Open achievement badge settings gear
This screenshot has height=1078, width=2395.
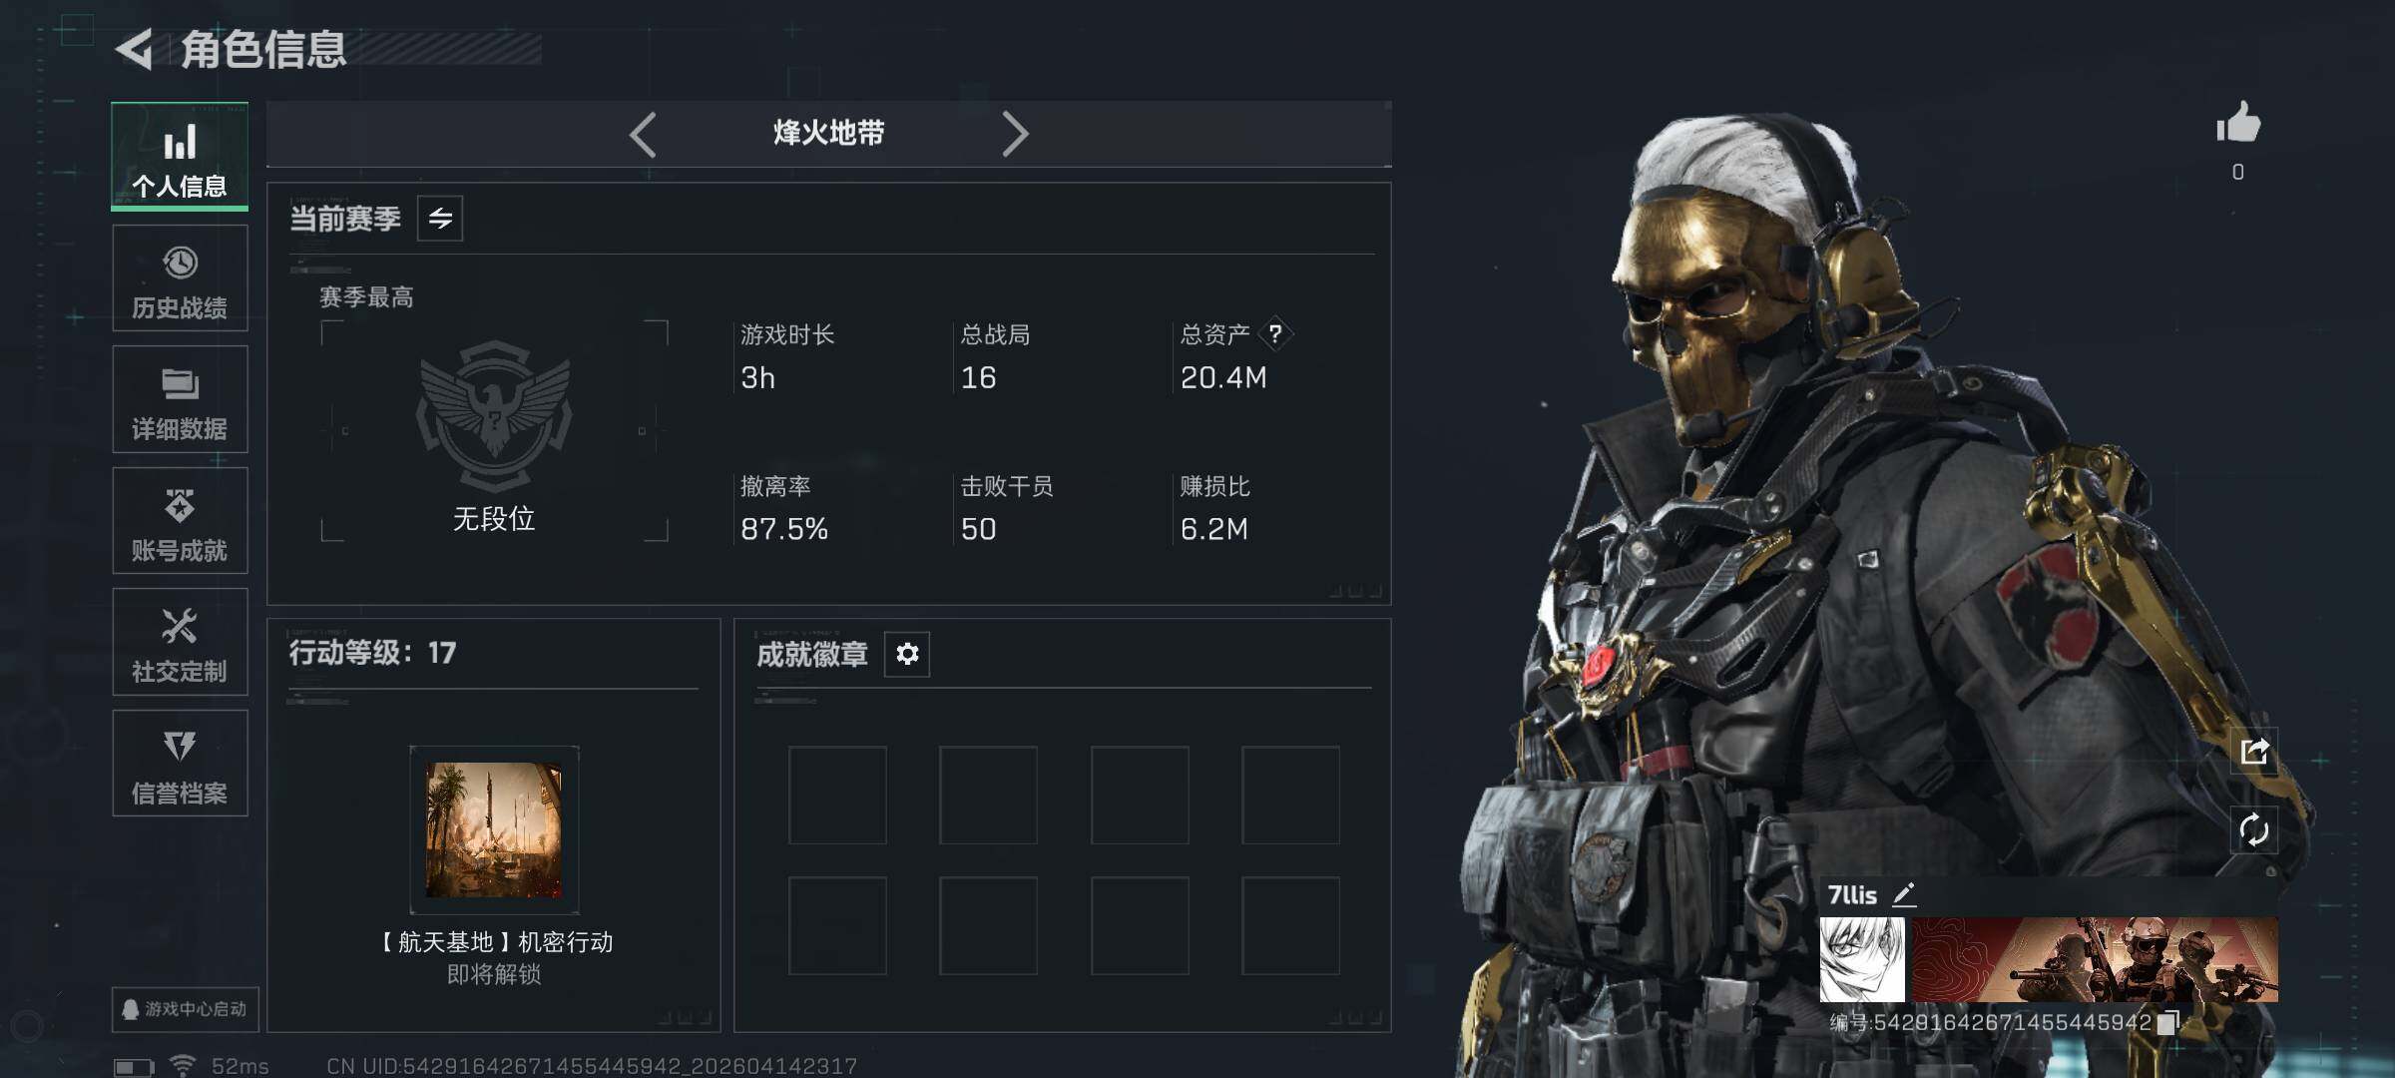[907, 654]
